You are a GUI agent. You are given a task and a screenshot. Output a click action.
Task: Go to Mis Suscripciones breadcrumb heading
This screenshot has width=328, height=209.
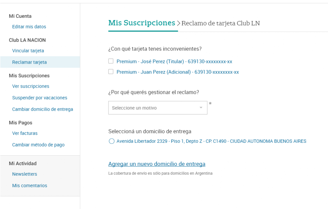(142, 23)
